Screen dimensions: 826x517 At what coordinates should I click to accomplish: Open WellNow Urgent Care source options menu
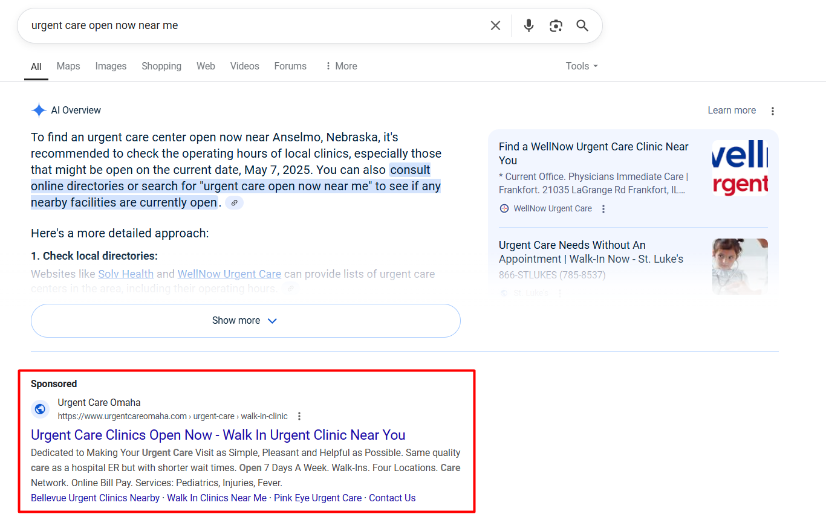603,209
